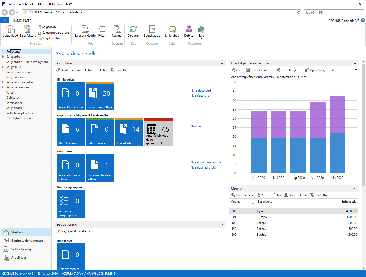Image resolution: width=366 pixels, height=277 pixels.
Task: Click Opsætning in chart toolbar
Action: click(315, 70)
